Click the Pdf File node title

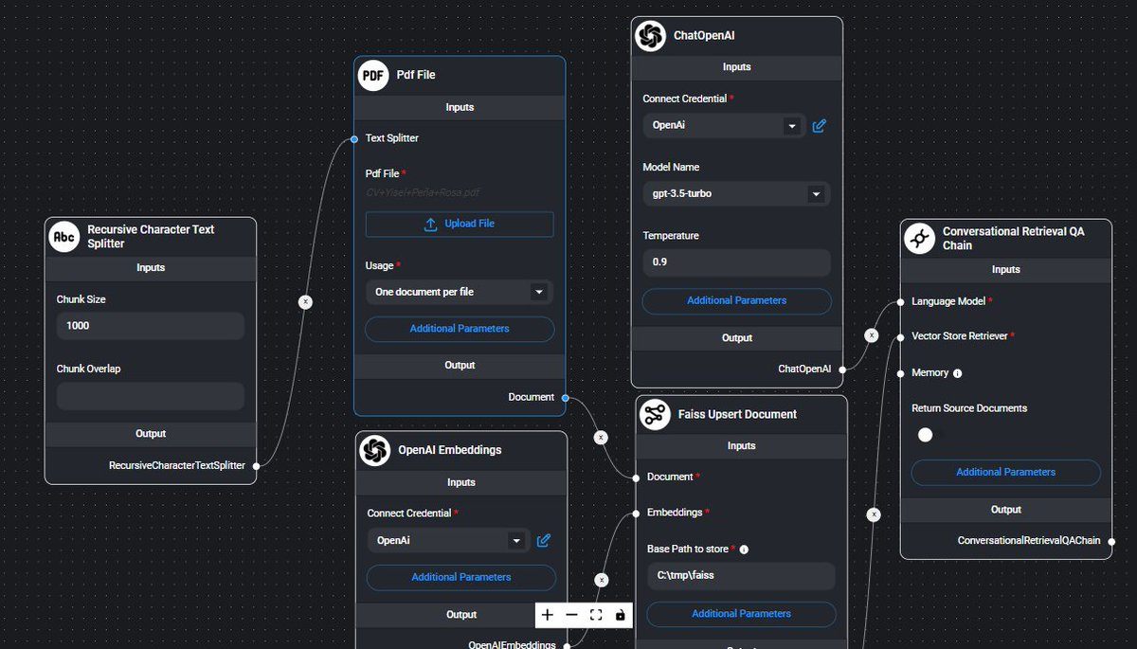coord(416,75)
